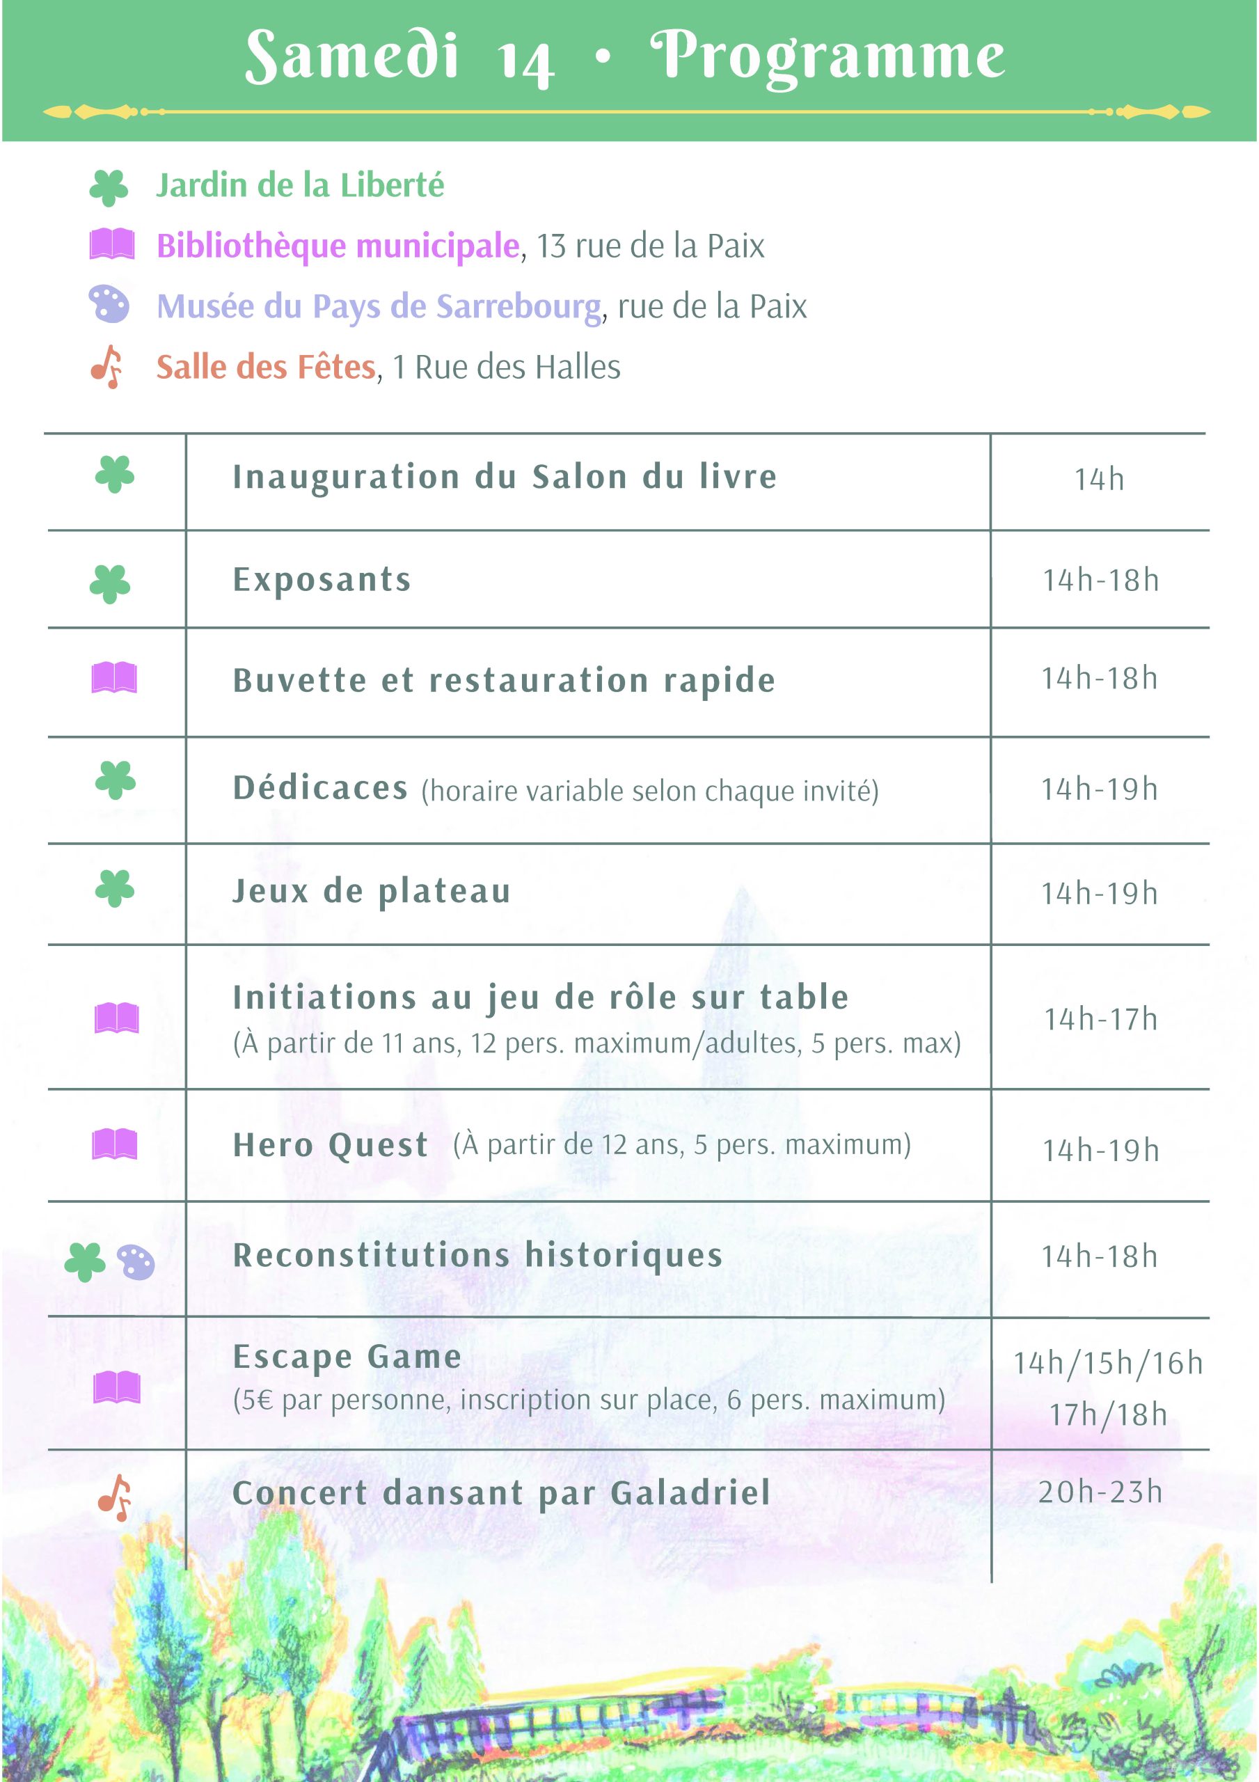Click the clover icon in Jeux de plateau row

coord(115,889)
